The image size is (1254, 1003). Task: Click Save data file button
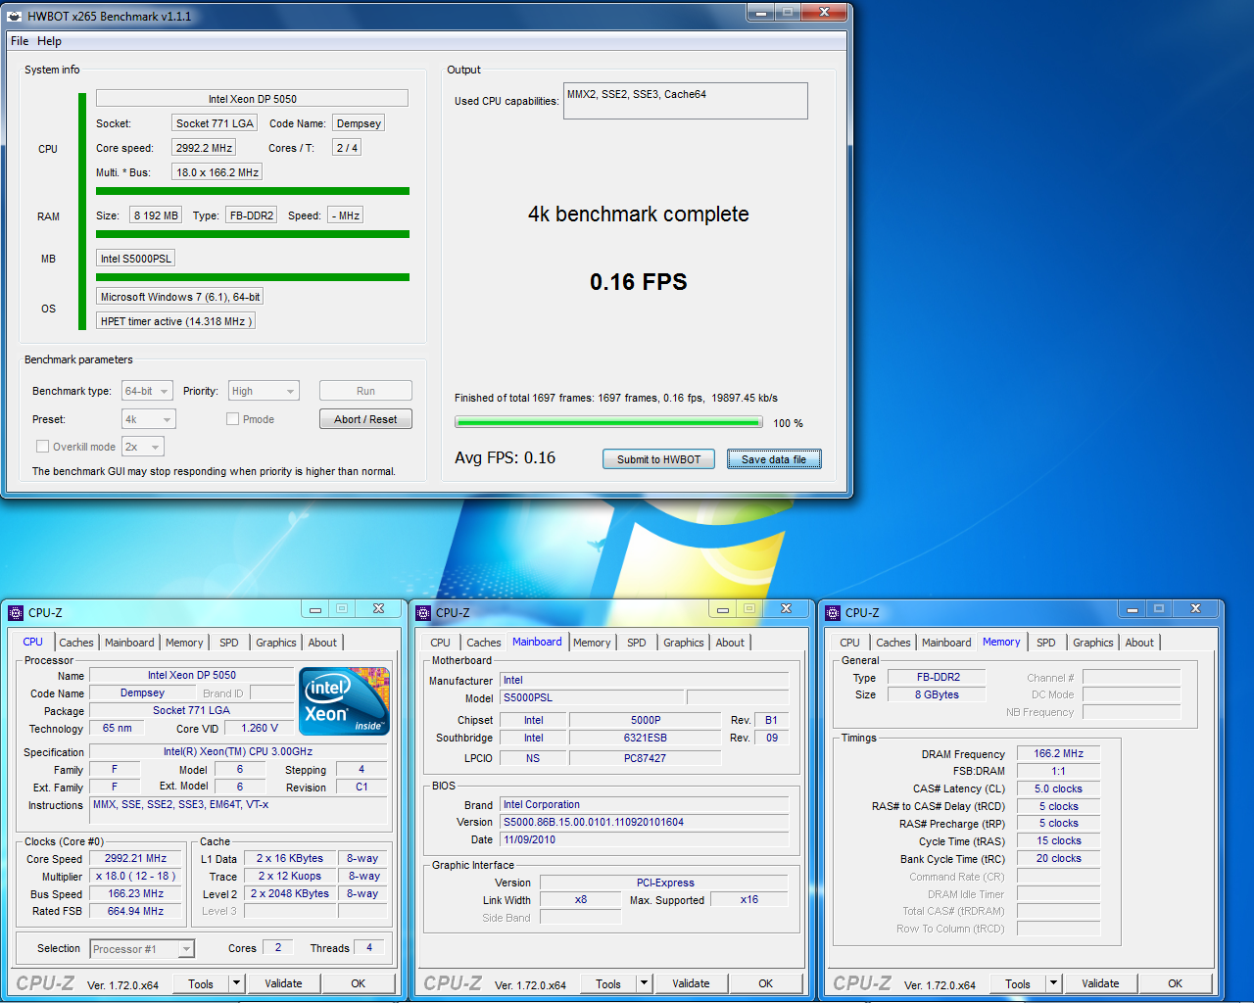pos(774,459)
